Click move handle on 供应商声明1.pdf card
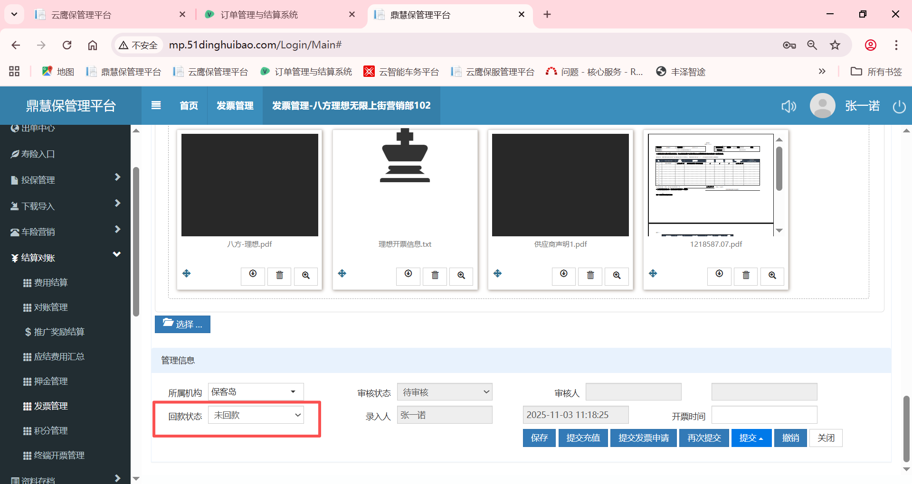 point(497,273)
